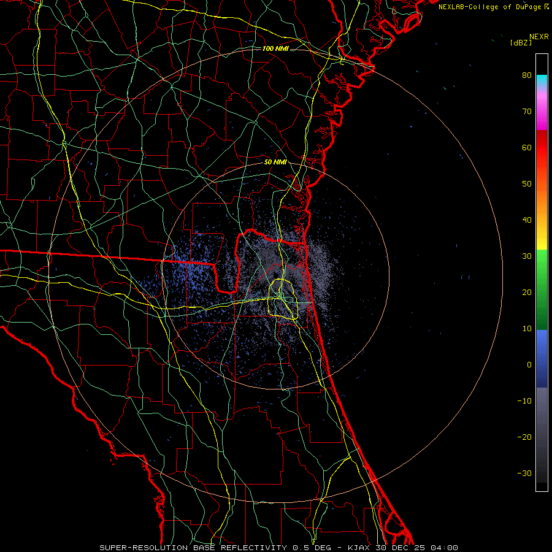Screen dimensions: 552x552
Task: Click the 20 dBZ scale value
Action: coord(527,293)
